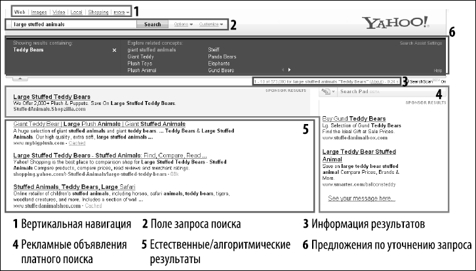This screenshot has height=271, width=476.
Task: Click the www.stuffedanimalbox.com URL text
Action: (x=355, y=138)
